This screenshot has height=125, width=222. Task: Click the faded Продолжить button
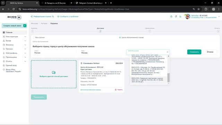(x=39, y=97)
